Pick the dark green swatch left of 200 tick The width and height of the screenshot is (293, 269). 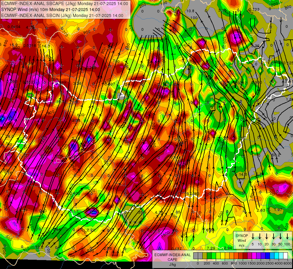tap(209, 256)
